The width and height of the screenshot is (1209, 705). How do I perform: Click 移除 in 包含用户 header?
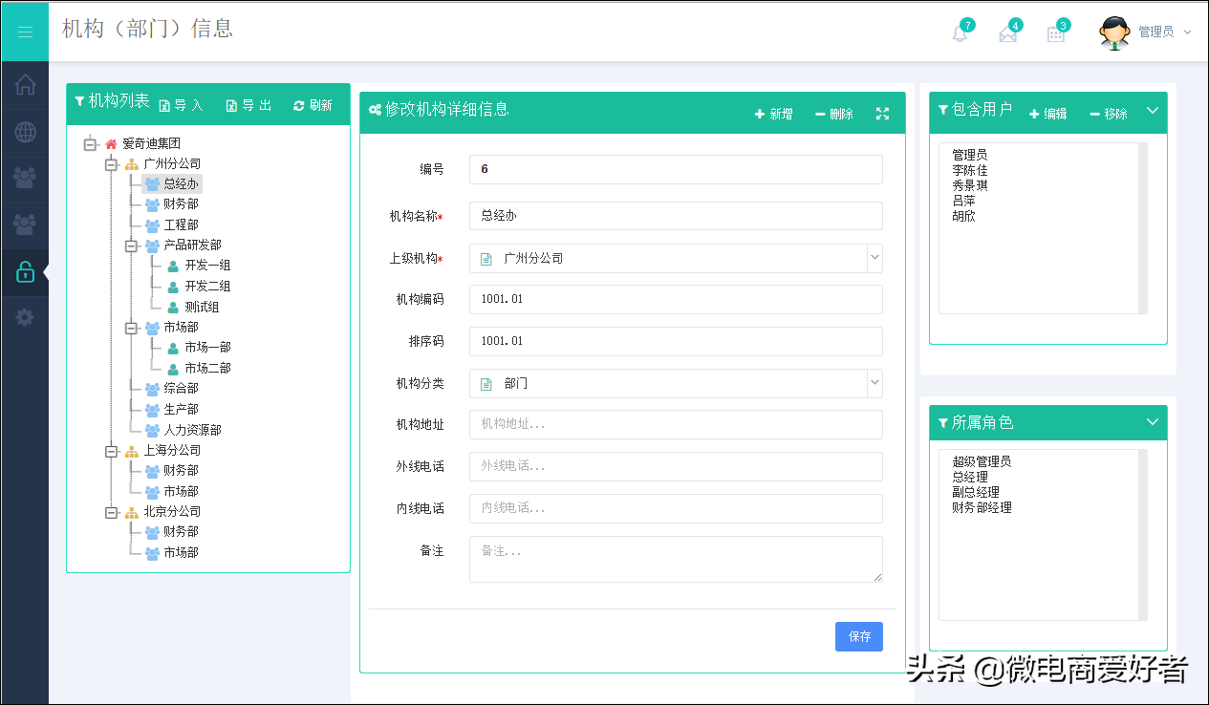click(x=1109, y=114)
